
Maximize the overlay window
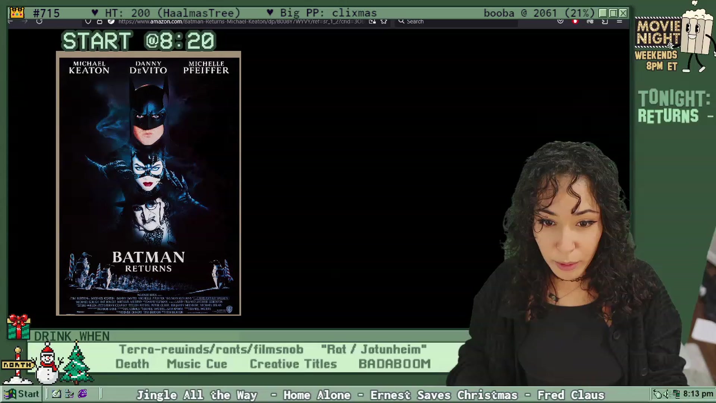pyautogui.click(x=613, y=13)
